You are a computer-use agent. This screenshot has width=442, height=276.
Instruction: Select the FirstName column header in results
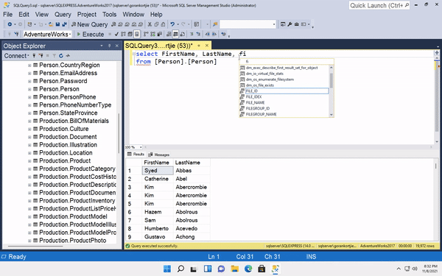click(x=156, y=163)
